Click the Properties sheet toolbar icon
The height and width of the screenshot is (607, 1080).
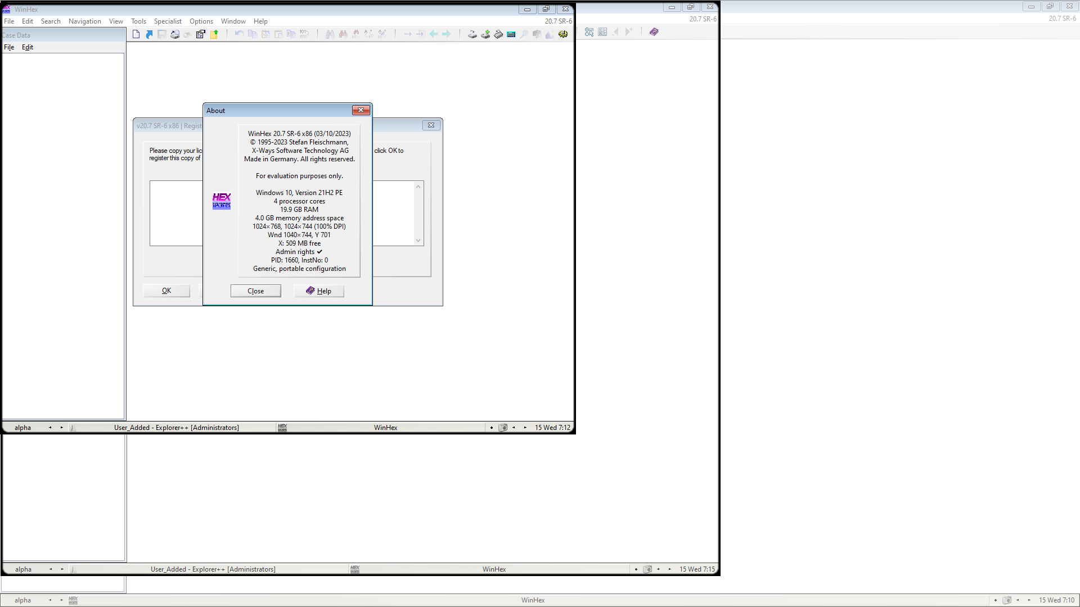tap(201, 34)
